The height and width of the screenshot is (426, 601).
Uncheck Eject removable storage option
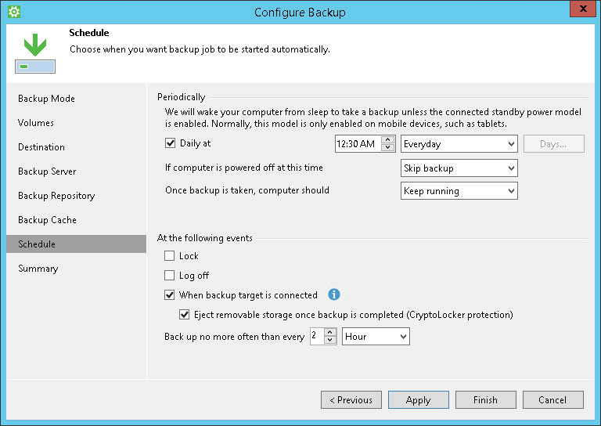click(x=185, y=315)
